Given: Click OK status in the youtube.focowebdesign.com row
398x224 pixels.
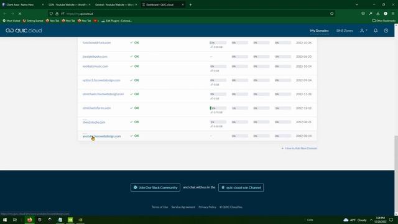Looking at the screenshot, I should (134, 136).
